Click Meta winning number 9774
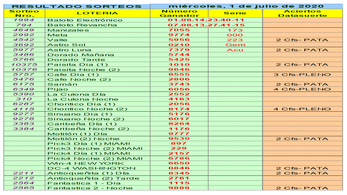The height and width of the screenshot is (195, 347). [x=179, y=35]
